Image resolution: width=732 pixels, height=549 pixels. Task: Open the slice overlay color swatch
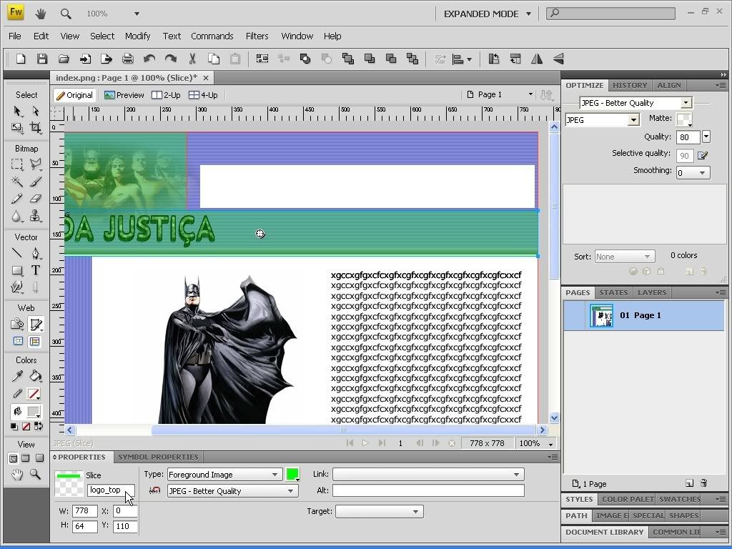[292, 475]
